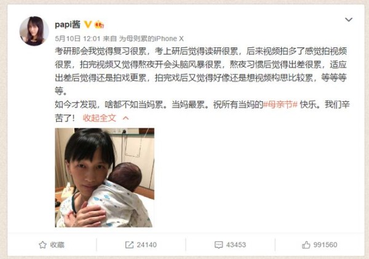Click the repost count 24140
Image resolution: width=369 pixels, height=259 pixels.
coord(146,245)
